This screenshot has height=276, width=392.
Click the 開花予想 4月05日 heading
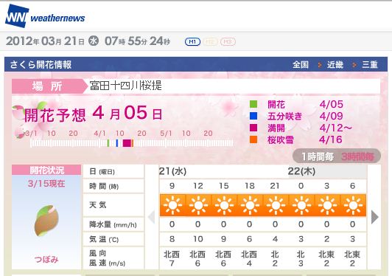pos(94,113)
